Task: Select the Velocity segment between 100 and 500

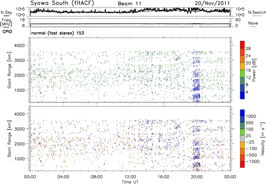Action: 242,126
